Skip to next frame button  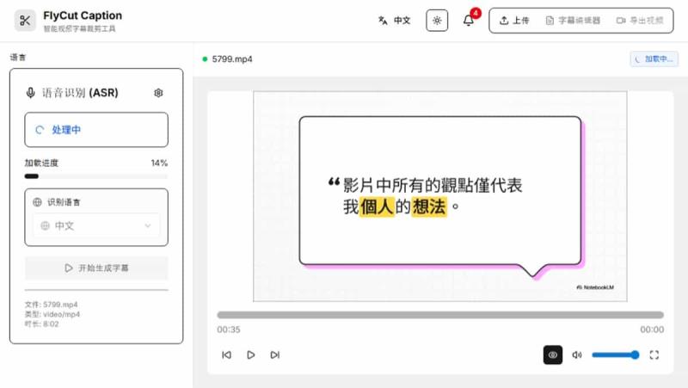pyautogui.click(x=275, y=354)
